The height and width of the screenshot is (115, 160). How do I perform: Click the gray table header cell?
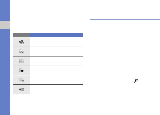[21, 35]
